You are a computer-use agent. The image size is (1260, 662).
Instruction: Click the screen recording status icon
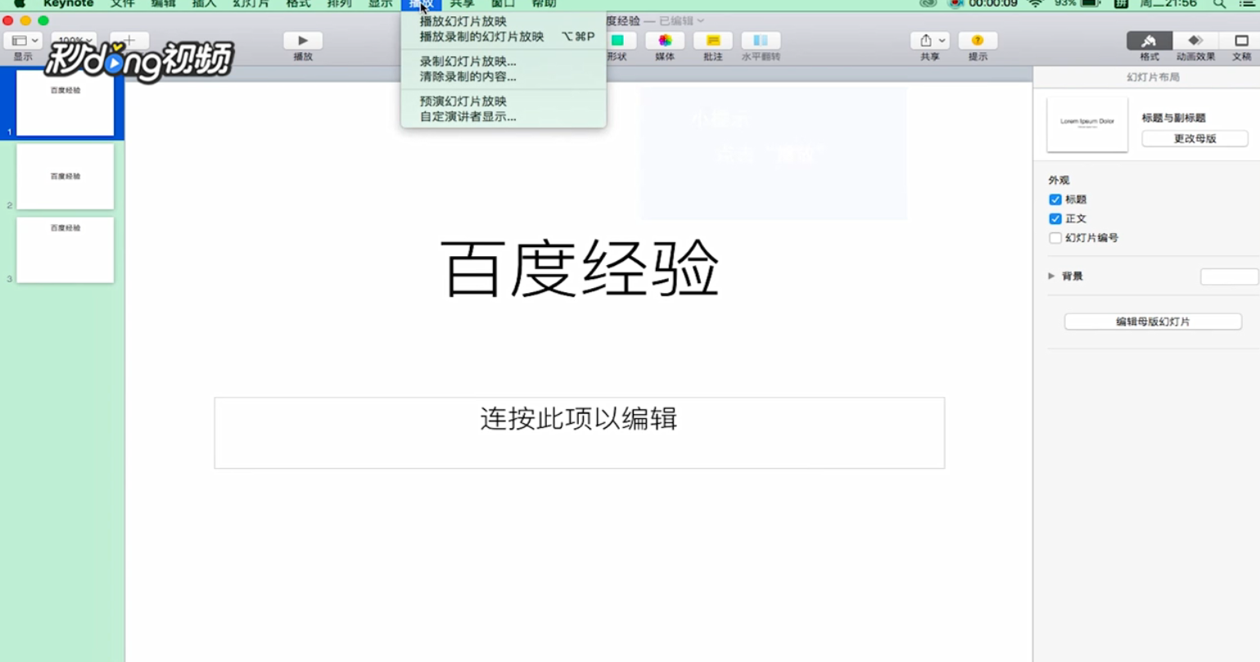click(x=955, y=4)
